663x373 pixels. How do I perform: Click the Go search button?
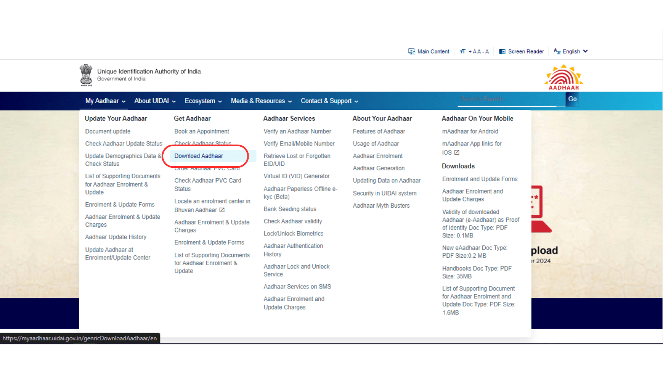coord(572,99)
